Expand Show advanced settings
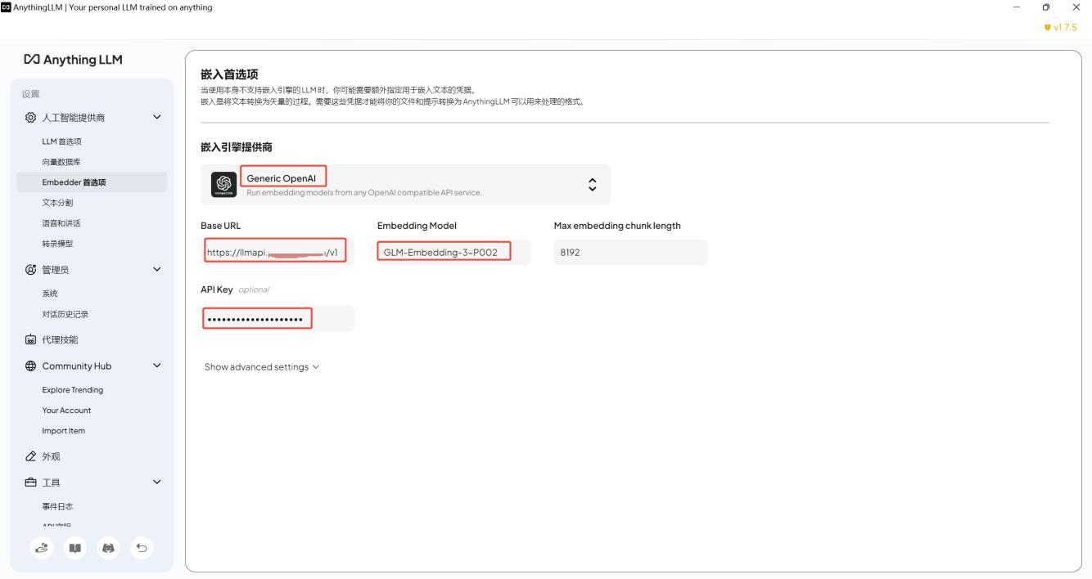 click(261, 367)
